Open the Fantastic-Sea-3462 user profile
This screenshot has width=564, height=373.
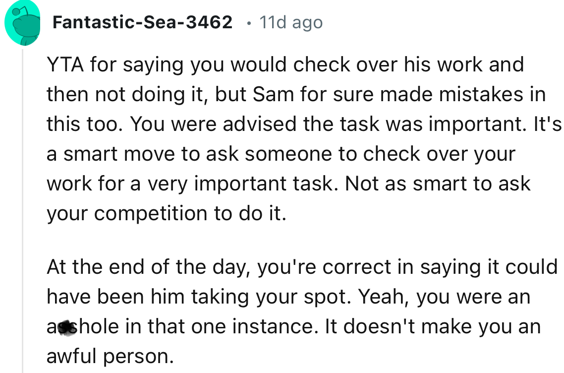click(x=142, y=22)
